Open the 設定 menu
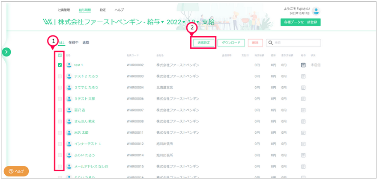Screen dimensions: 377x179 point(103,10)
